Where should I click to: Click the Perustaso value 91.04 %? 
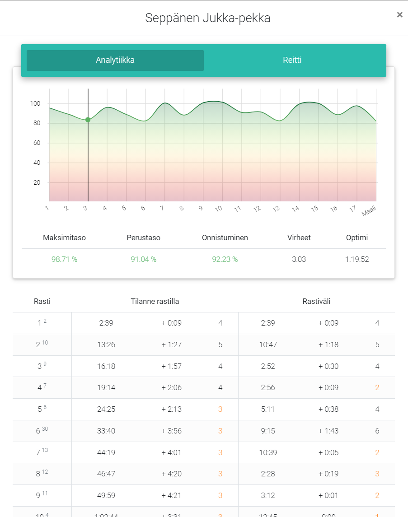143,259
